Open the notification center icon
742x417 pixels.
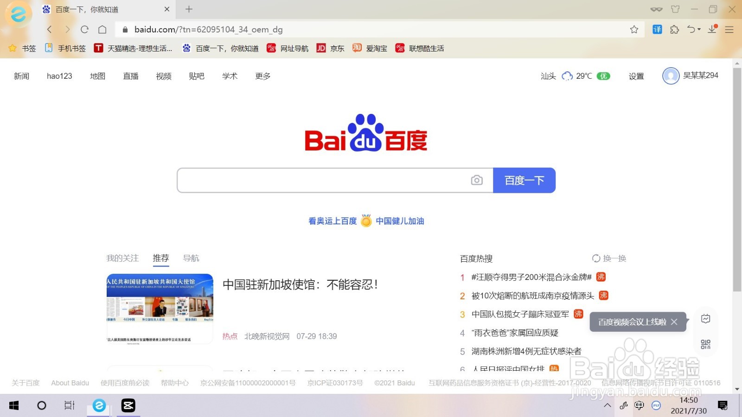click(x=723, y=405)
